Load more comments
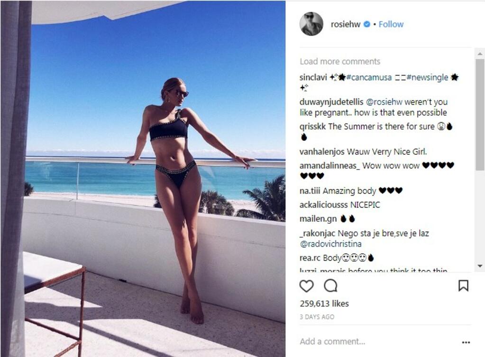The width and height of the screenshot is (485, 357). [x=339, y=61]
